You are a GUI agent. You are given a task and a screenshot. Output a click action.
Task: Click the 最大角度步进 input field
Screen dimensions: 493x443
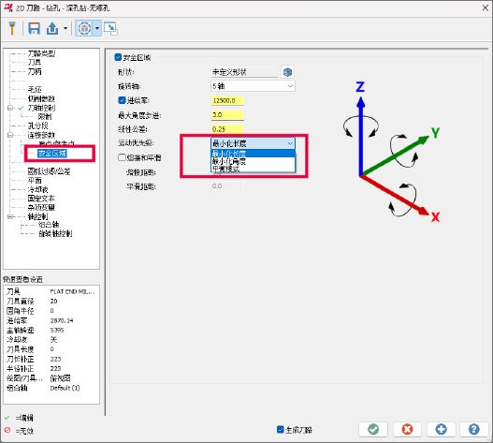coord(227,115)
